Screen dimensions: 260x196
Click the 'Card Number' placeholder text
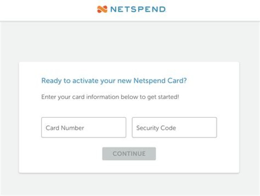65,128
